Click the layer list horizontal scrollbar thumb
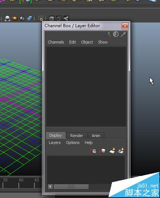 [x=71, y=186]
